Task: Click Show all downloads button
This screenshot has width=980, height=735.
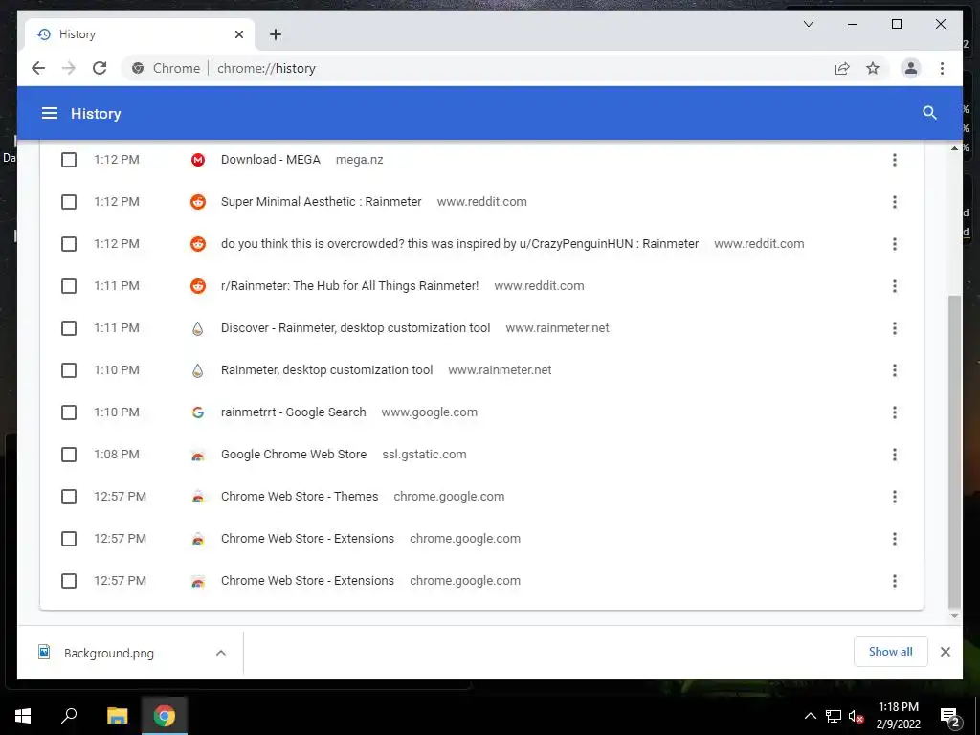Action: click(890, 651)
